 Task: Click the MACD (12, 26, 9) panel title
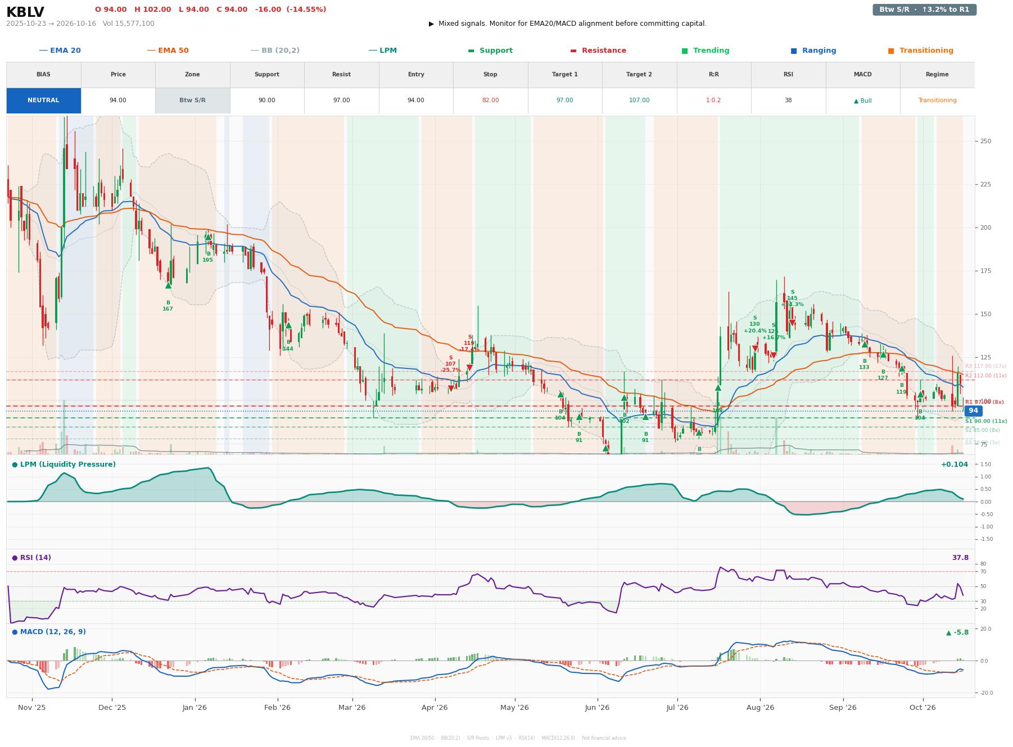pyautogui.click(x=49, y=632)
